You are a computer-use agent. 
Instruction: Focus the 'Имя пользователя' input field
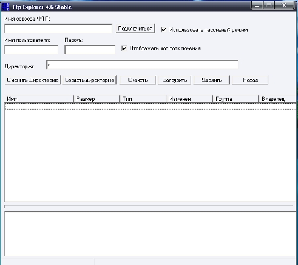(x=31, y=50)
